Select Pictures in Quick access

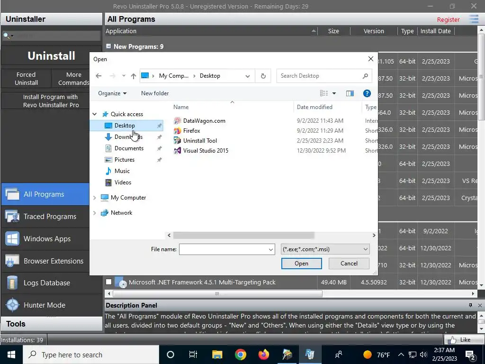tap(125, 160)
